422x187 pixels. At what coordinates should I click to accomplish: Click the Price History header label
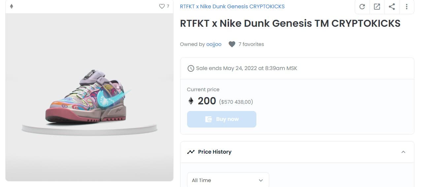coord(214,152)
